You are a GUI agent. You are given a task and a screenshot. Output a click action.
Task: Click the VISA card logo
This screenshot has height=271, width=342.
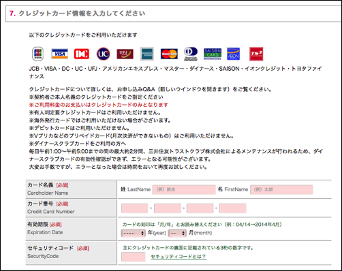(x=60, y=54)
